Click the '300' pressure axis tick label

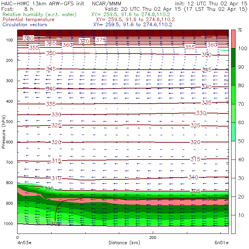[9, 81]
